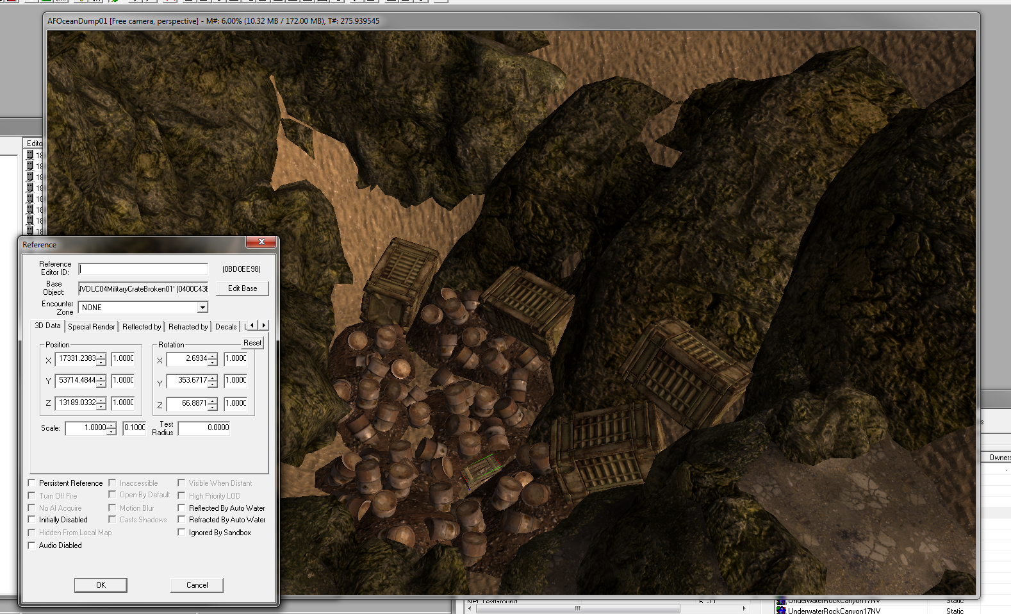
Task: Increase Position Z using its up arrow
Action: [101, 400]
